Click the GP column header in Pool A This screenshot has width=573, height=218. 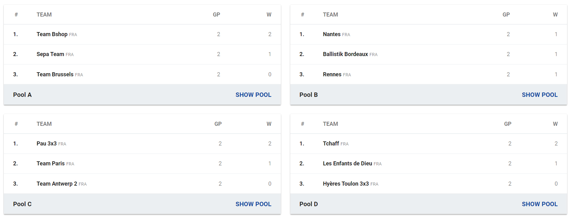click(x=216, y=15)
